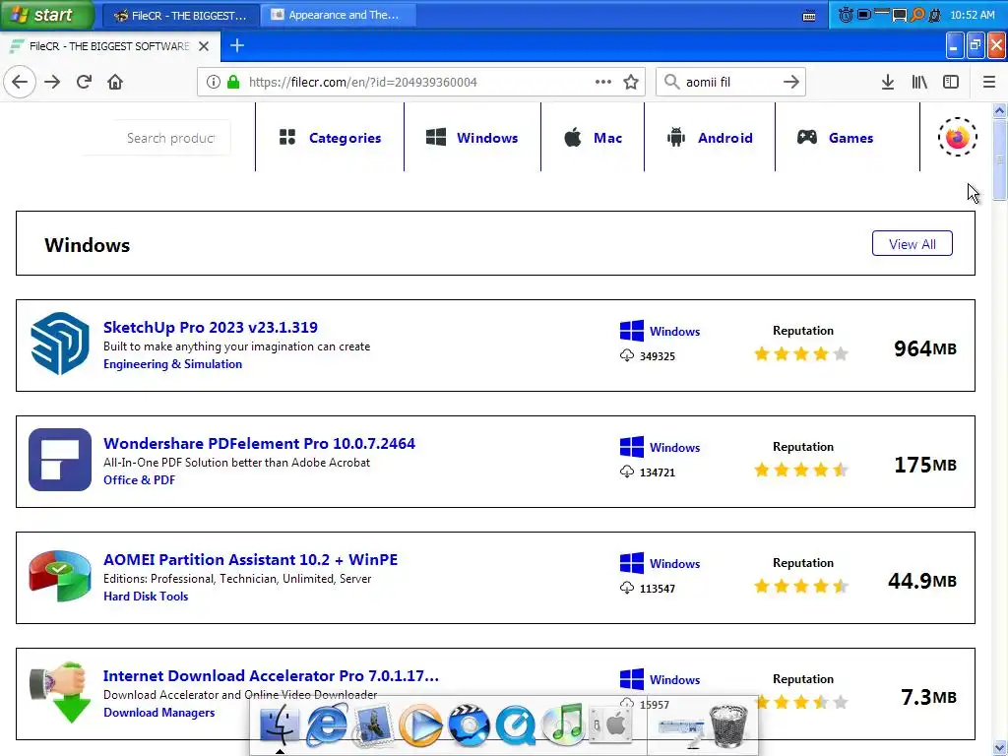Select the FileCR - THE BIGGEST SOFTWARE tab
The width and height of the screenshot is (1008, 756).
(x=109, y=46)
